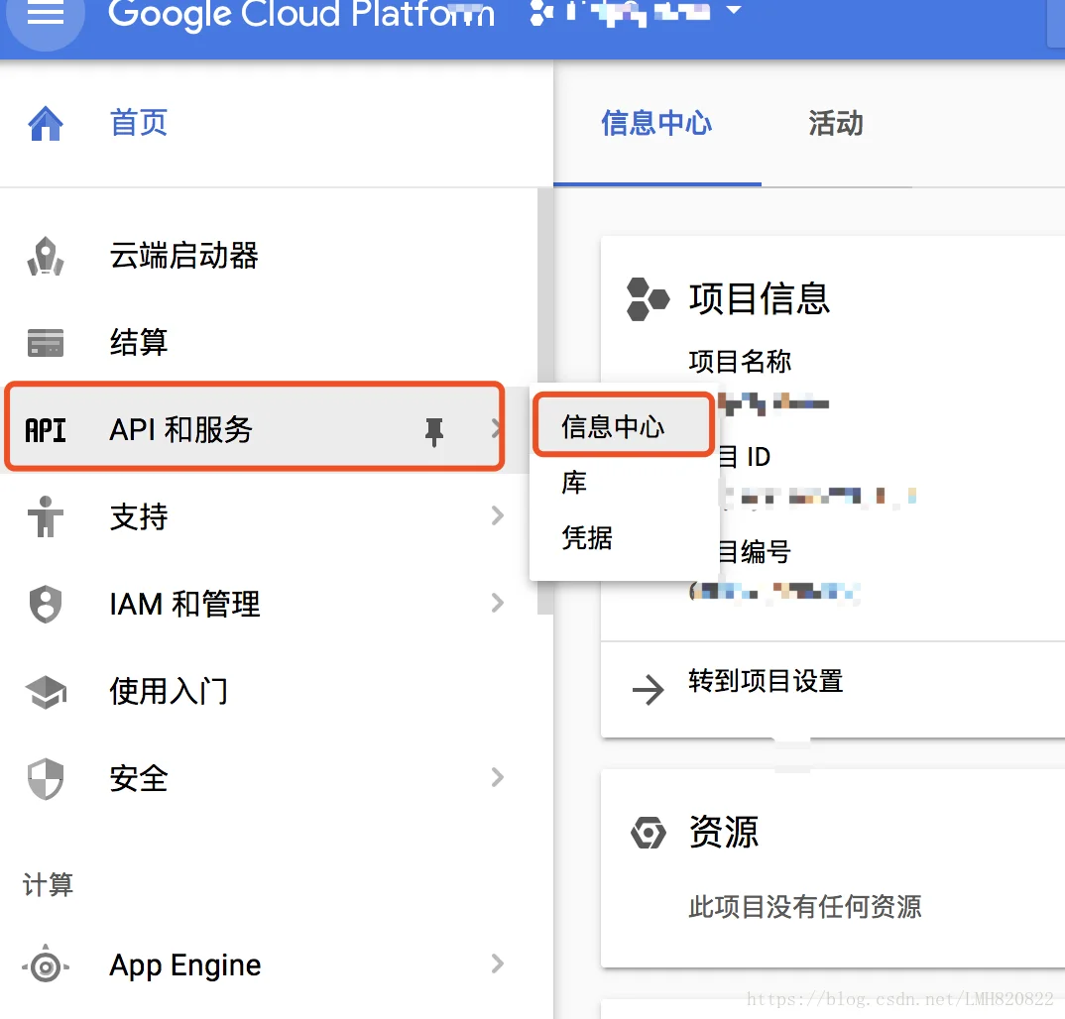Viewport: 1065px width, 1019px height.
Task: Click the 计算 section heading
Action: tap(48, 884)
